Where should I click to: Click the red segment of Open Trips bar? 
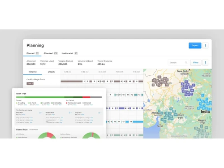pyautogui.click(x=86, y=97)
